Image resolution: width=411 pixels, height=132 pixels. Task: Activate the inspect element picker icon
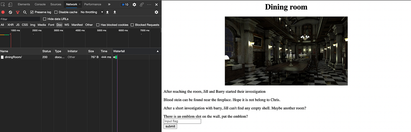(3, 4)
